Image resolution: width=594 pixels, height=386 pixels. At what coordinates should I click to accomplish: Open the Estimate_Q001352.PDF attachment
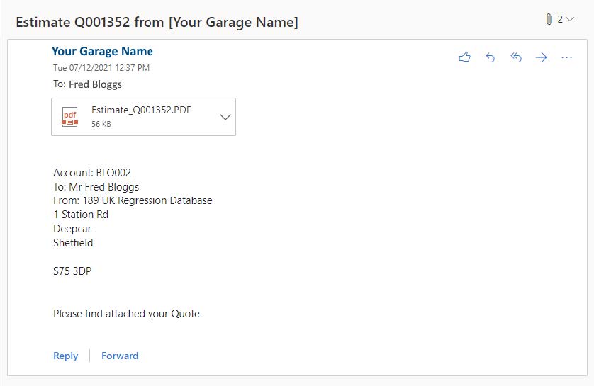(x=141, y=110)
